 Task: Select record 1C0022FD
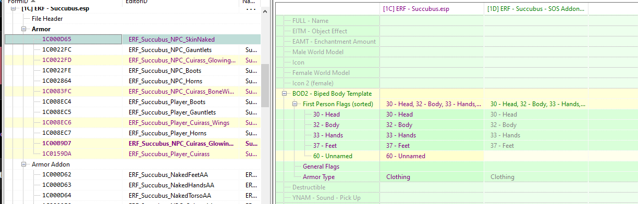point(57,60)
